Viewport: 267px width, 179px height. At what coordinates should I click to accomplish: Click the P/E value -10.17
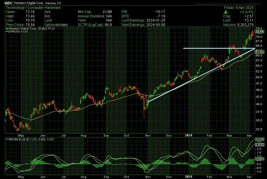coord(160,12)
